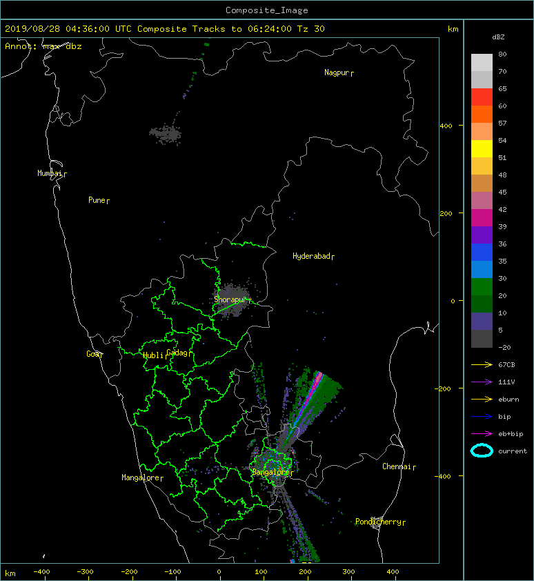Click the -200 tick on vertical km axis
The width and height of the screenshot is (534, 581).
tap(443, 388)
